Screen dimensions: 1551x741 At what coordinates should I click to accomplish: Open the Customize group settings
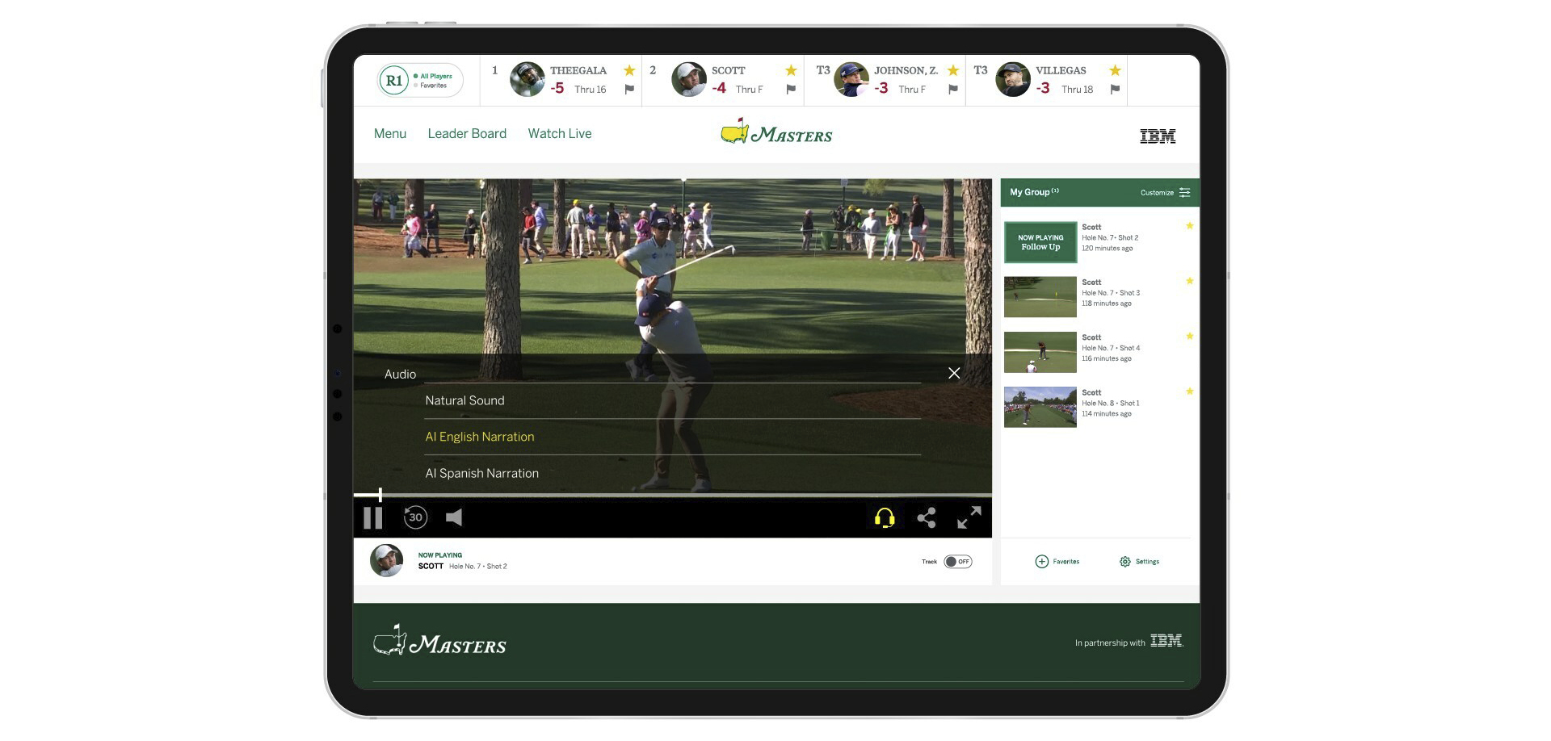[x=1165, y=192]
